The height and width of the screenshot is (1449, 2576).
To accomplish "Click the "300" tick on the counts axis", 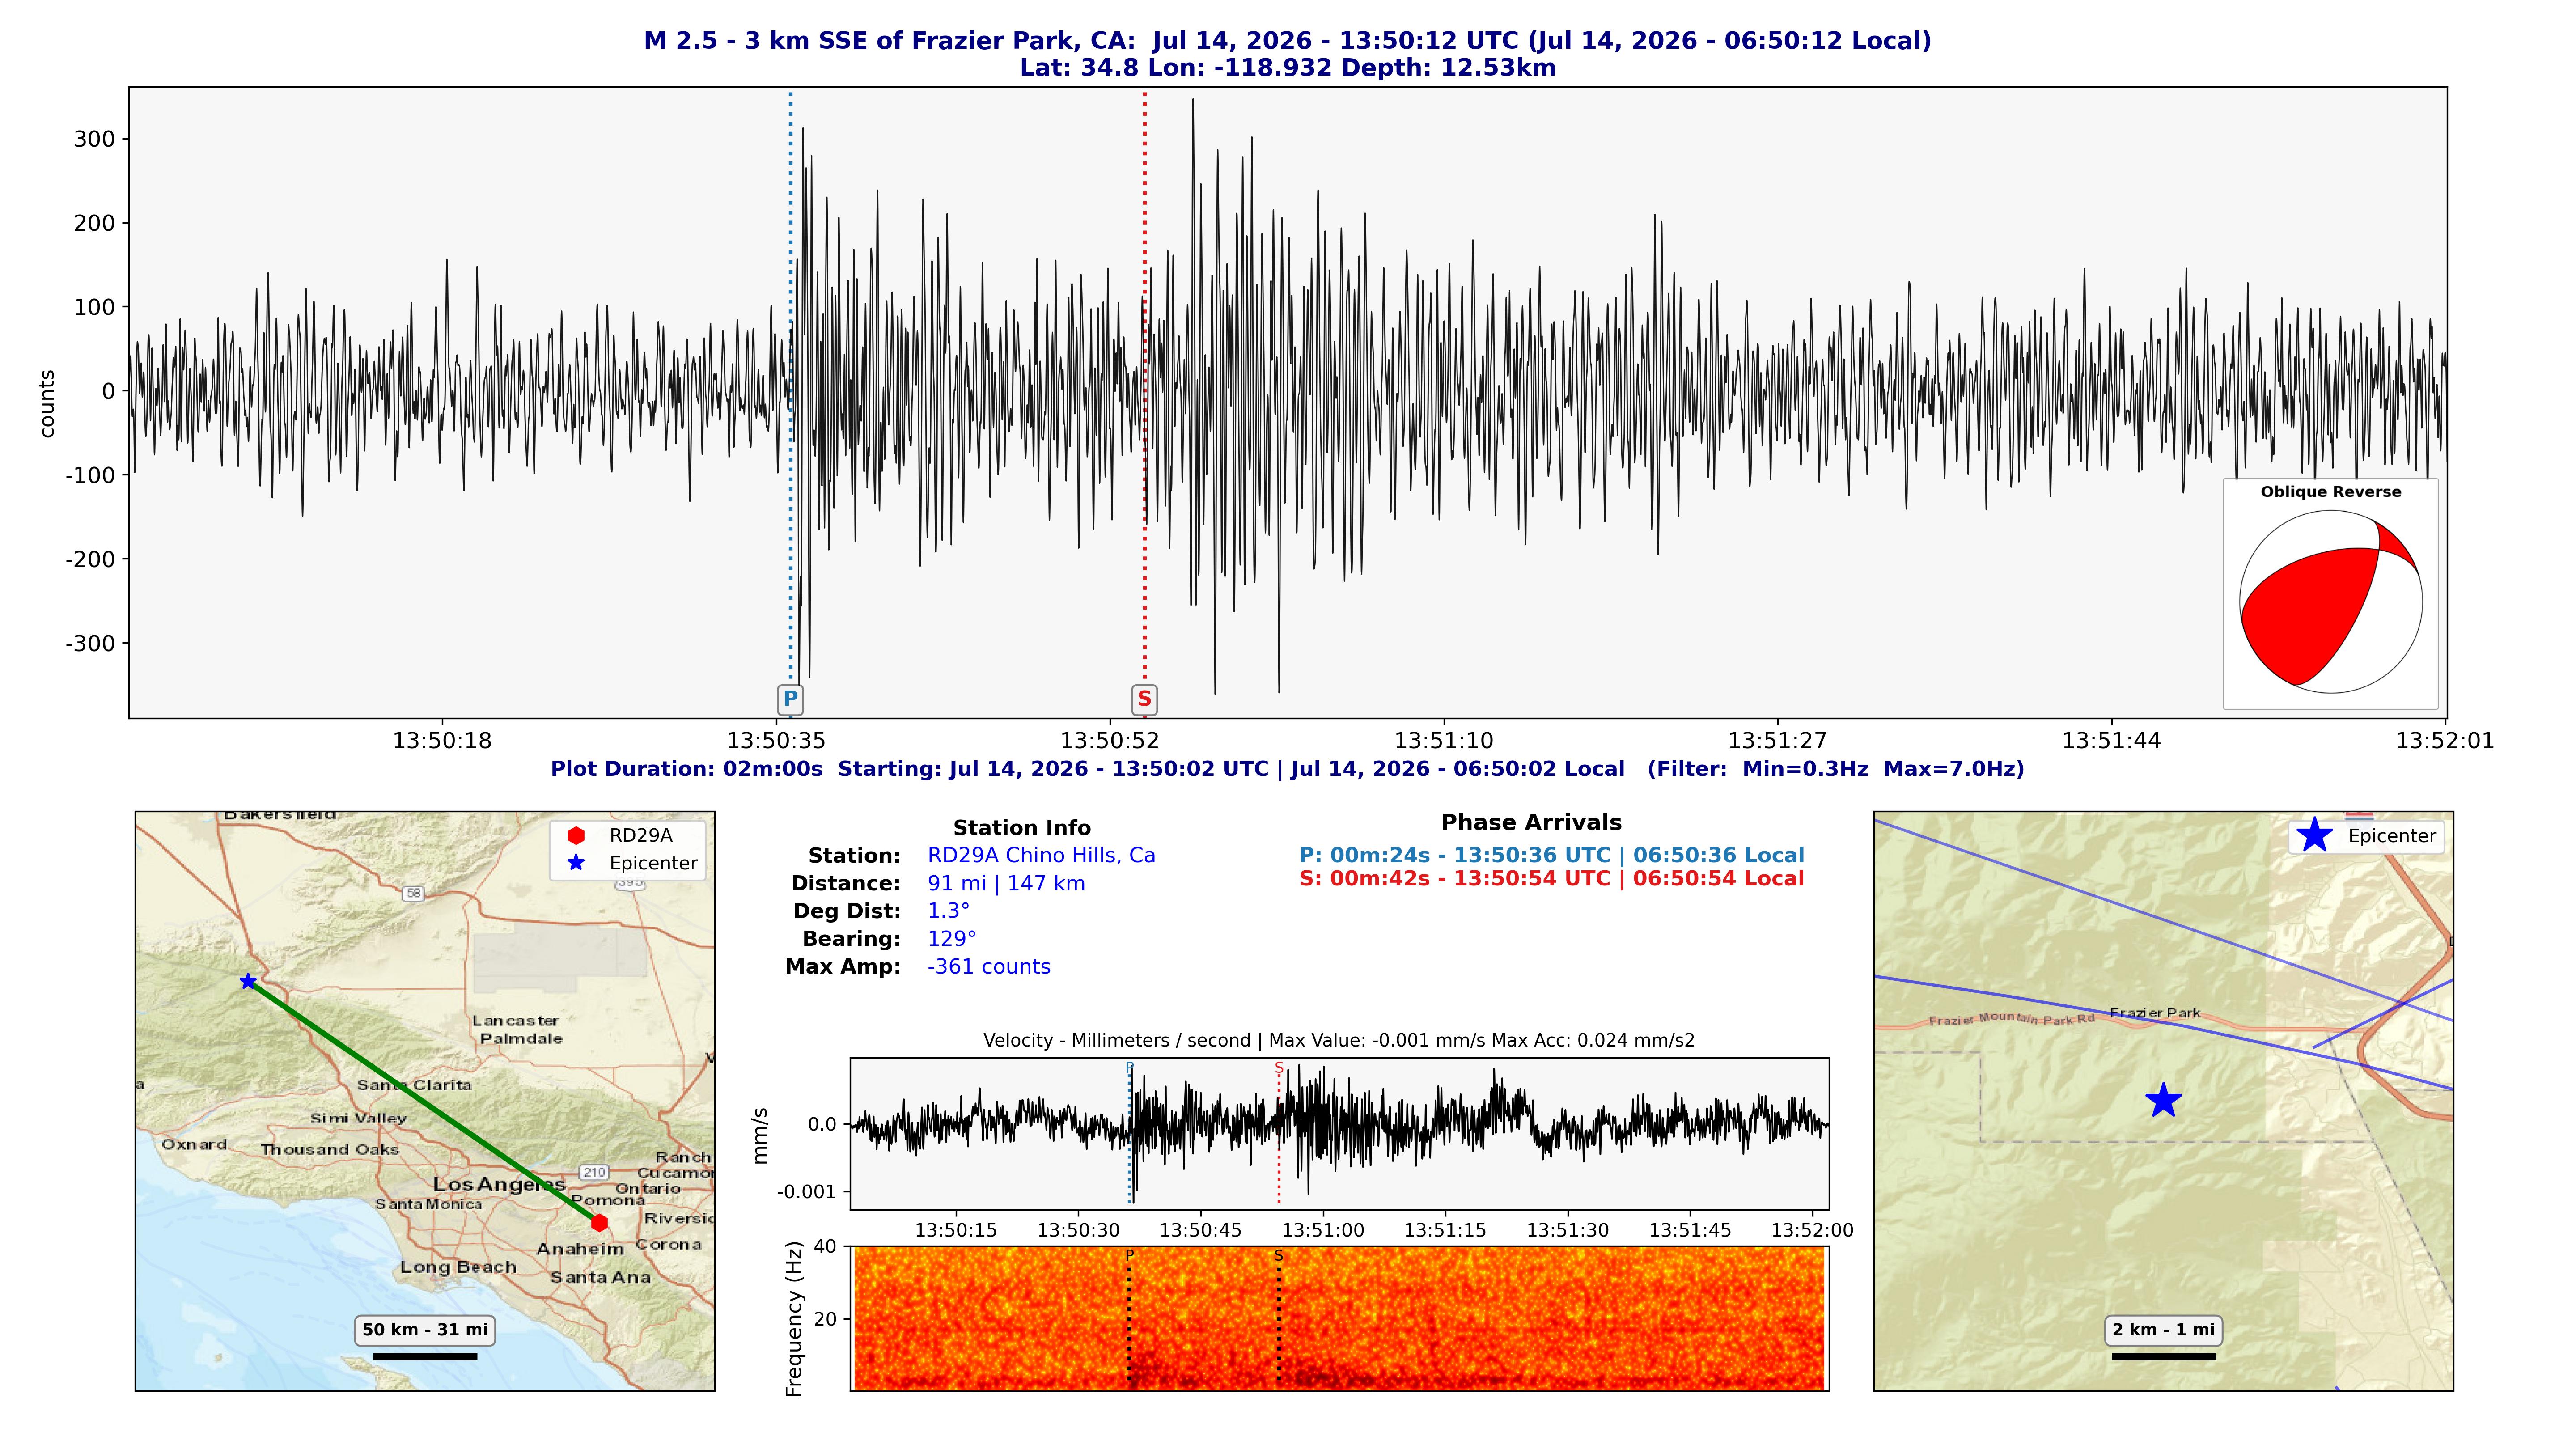I will pyautogui.click(x=94, y=139).
